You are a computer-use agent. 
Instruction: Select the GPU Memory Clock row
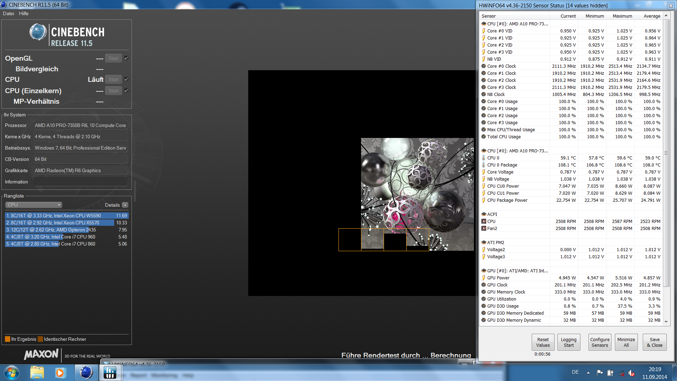pyautogui.click(x=571, y=292)
